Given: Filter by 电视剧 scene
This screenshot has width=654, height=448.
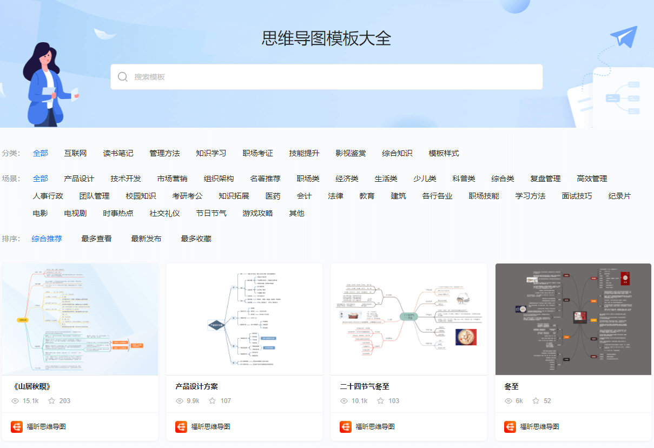Looking at the screenshot, I should 75,213.
